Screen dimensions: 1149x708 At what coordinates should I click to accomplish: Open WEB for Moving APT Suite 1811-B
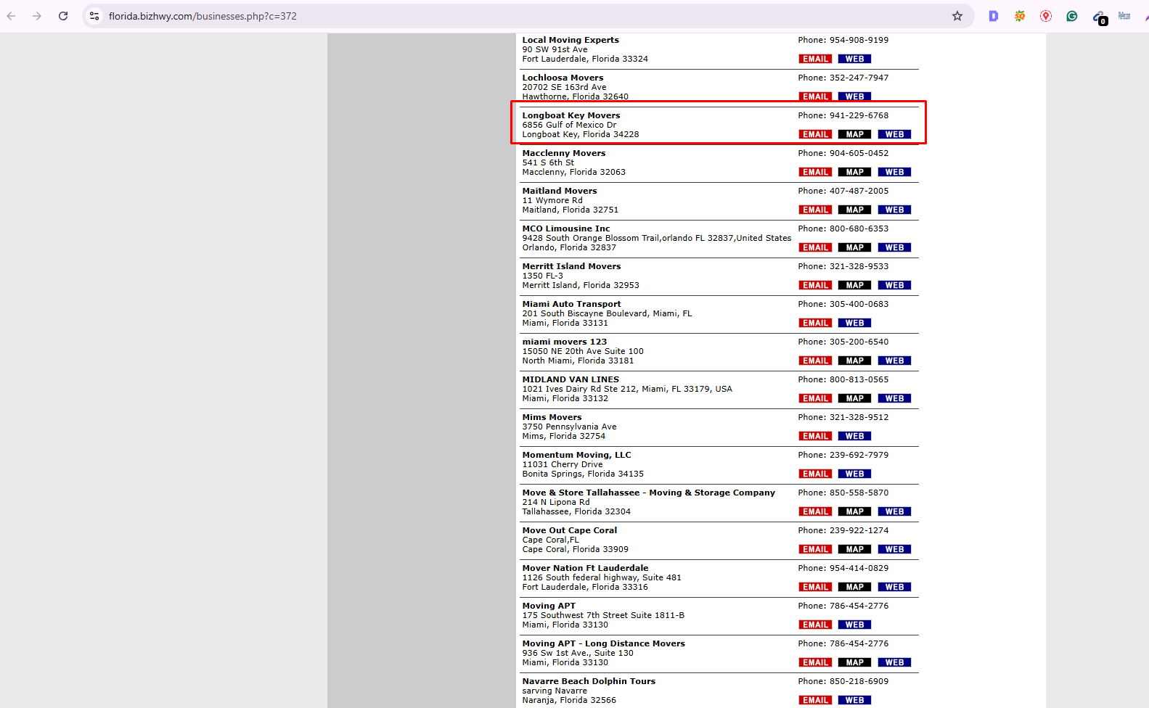[x=854, y=625]
